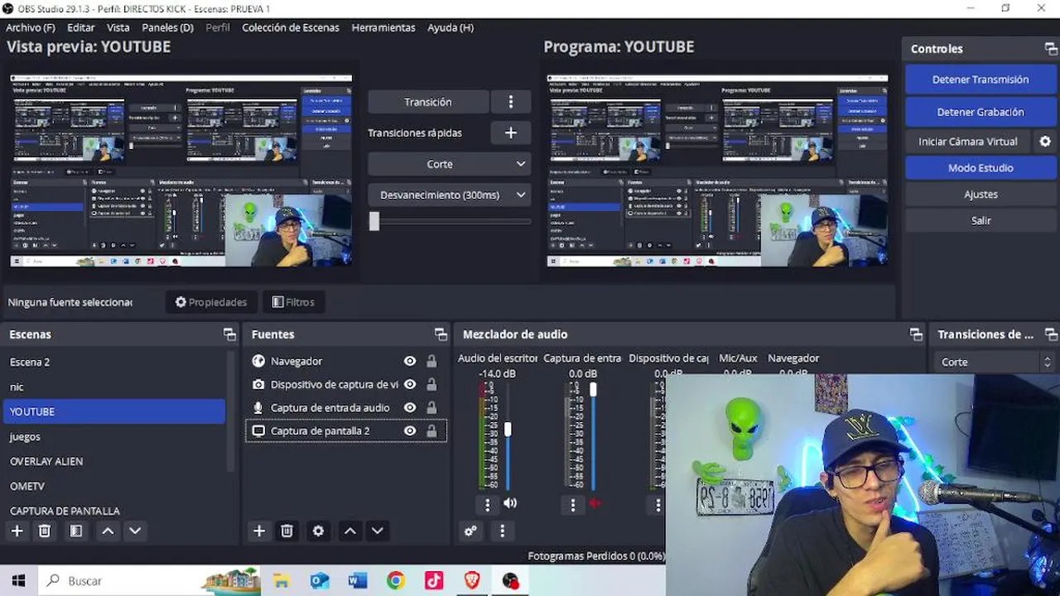Click Detener Transmisión button

pyautogui.click(x=980, y=79)
